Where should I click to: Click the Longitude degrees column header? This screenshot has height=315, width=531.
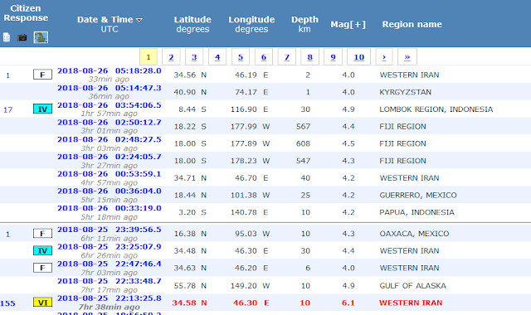(251, 24)
